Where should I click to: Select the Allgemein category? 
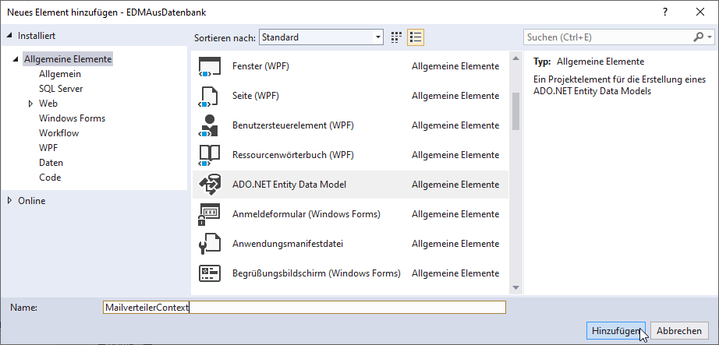[60, 74]
